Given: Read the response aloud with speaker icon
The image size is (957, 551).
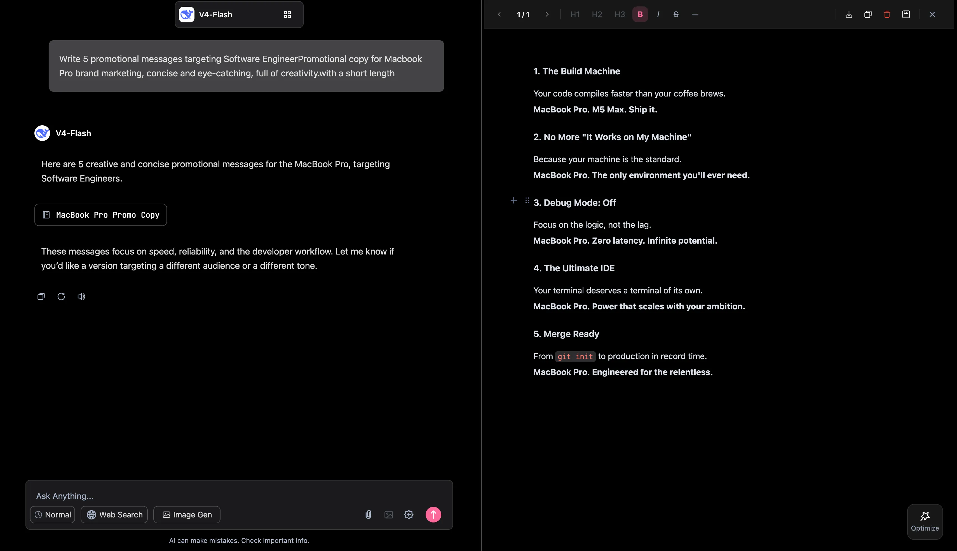Looking at the screenshot, I should [x=81, y=296].
